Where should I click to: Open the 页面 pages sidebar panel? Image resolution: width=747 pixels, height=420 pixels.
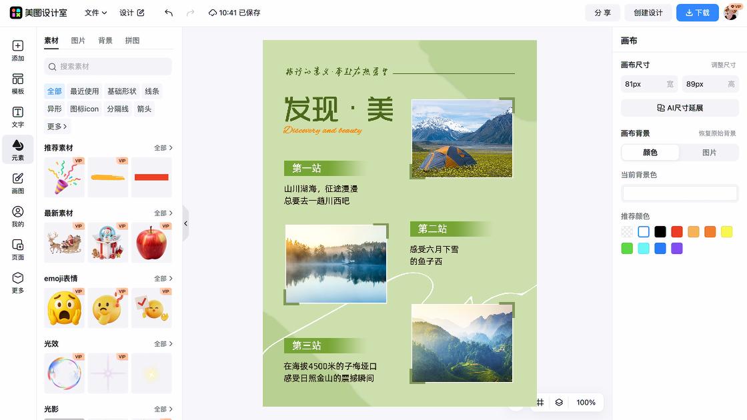17,250
